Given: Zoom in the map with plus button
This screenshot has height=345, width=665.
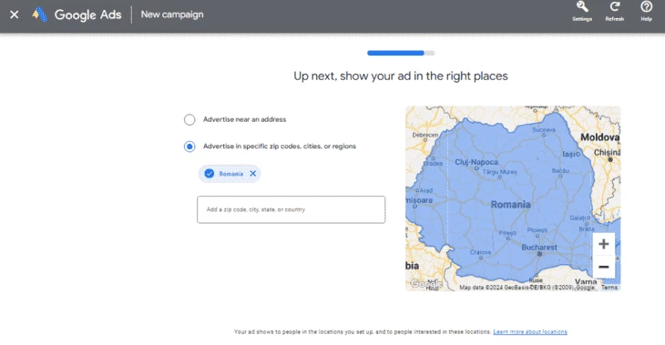Looking at the screenshot, I should pos(603,244).
